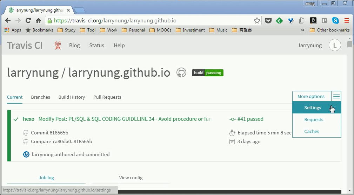The height and width of the screenshot is (195, 354).
Task: Open the black play-button extension icon
Action: tap(313, 21)
